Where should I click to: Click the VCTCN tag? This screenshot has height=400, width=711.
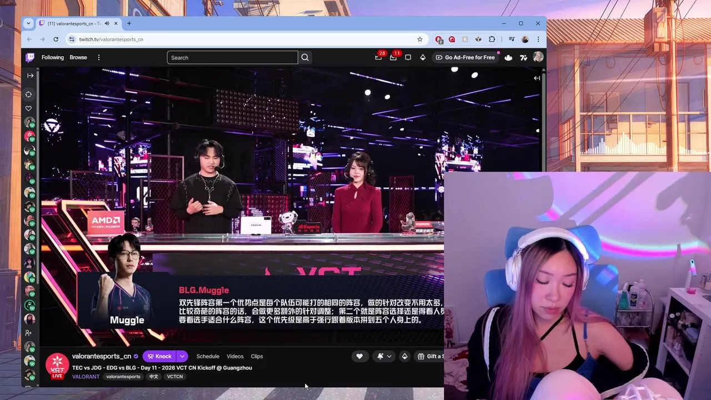pyautogui.click(x=175, y=377)
